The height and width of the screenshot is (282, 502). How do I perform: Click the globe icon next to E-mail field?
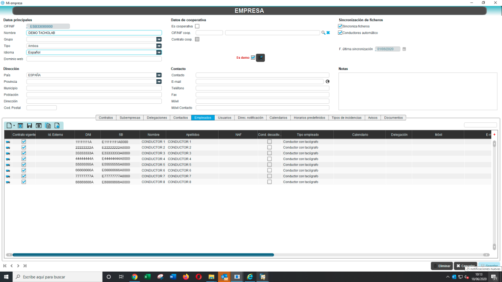(x=327, y=82)
